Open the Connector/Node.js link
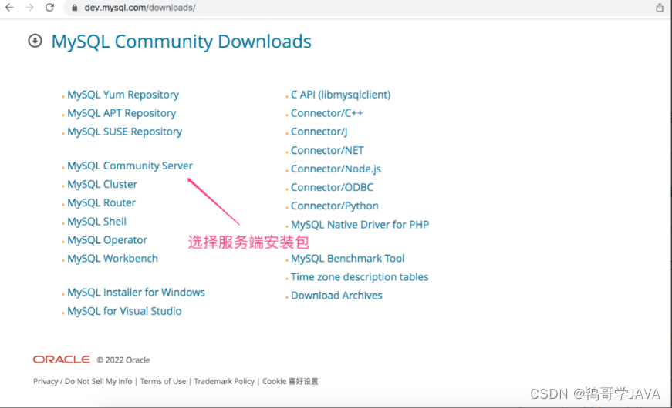The height and width of the screenshot is (408, 672). point(336,169)
